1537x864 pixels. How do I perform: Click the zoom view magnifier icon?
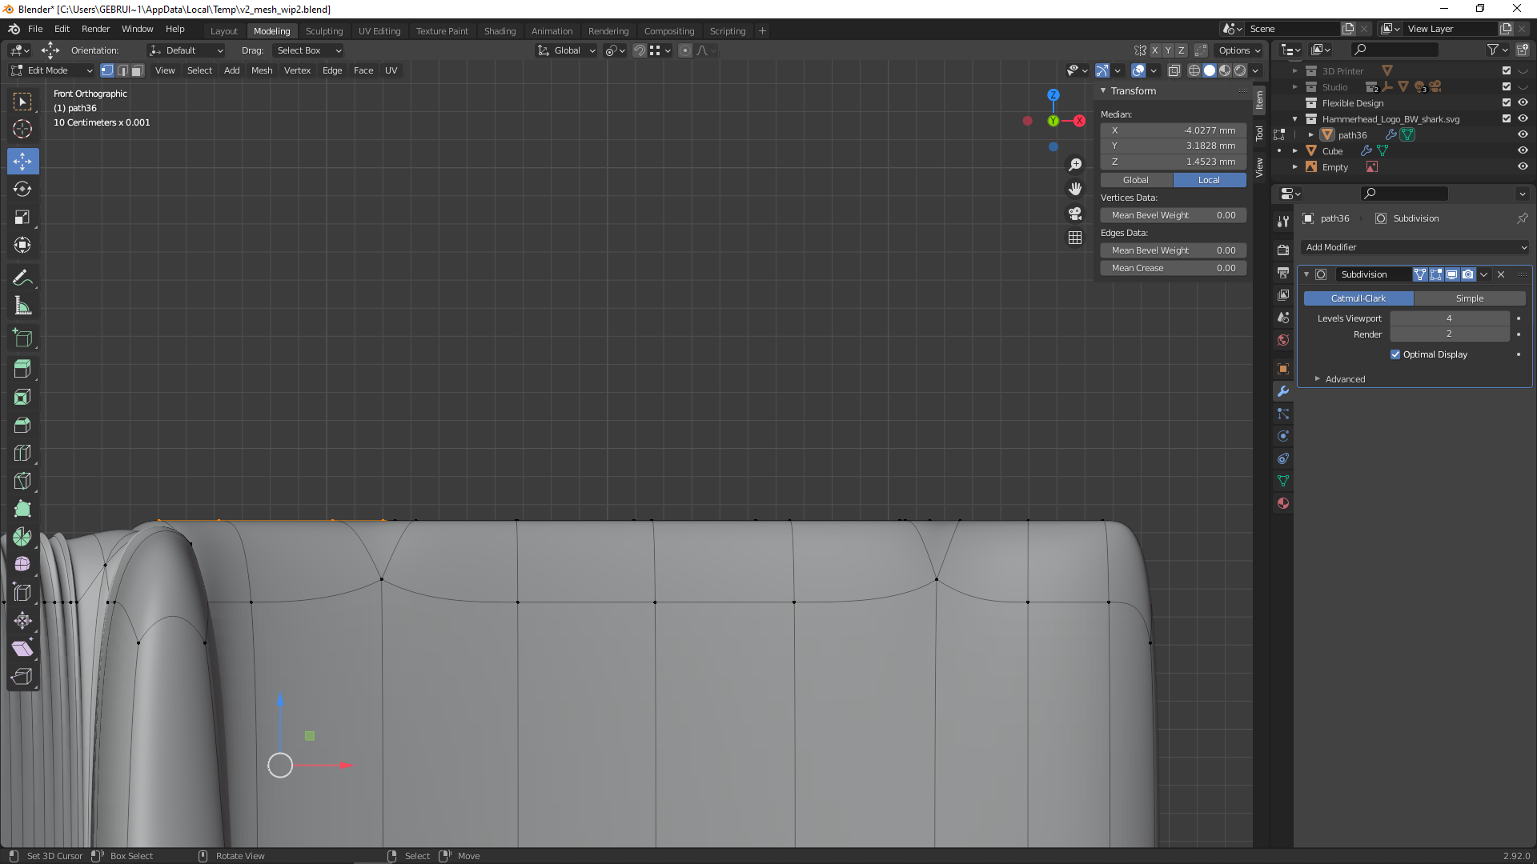(1075, 165)
